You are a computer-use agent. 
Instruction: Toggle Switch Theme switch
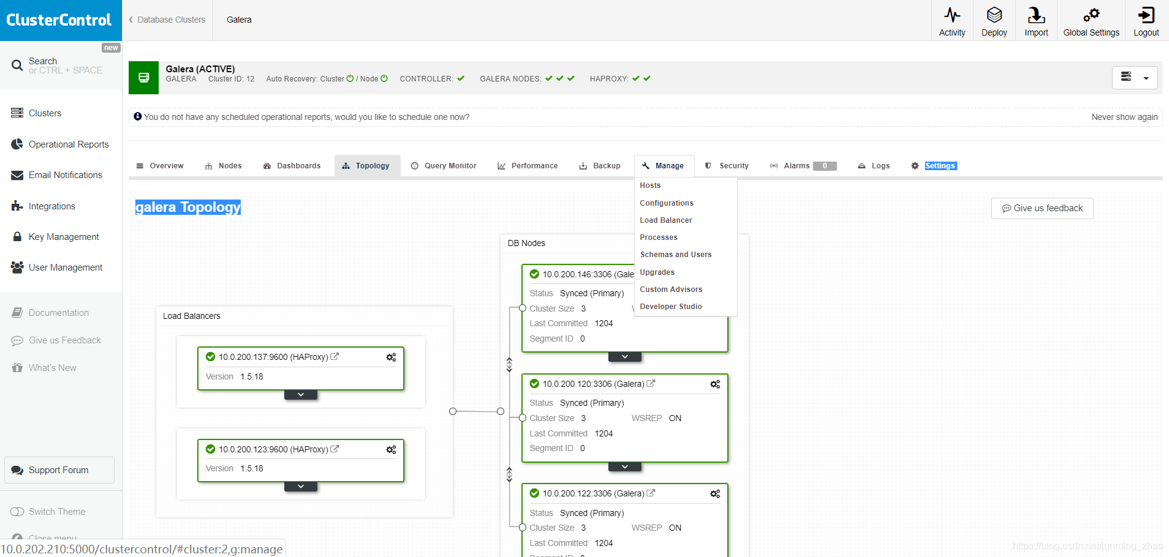[17, 512]
